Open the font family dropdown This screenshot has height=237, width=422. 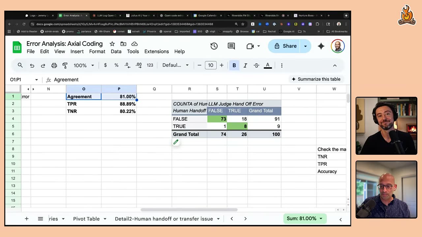click(175, 65)
